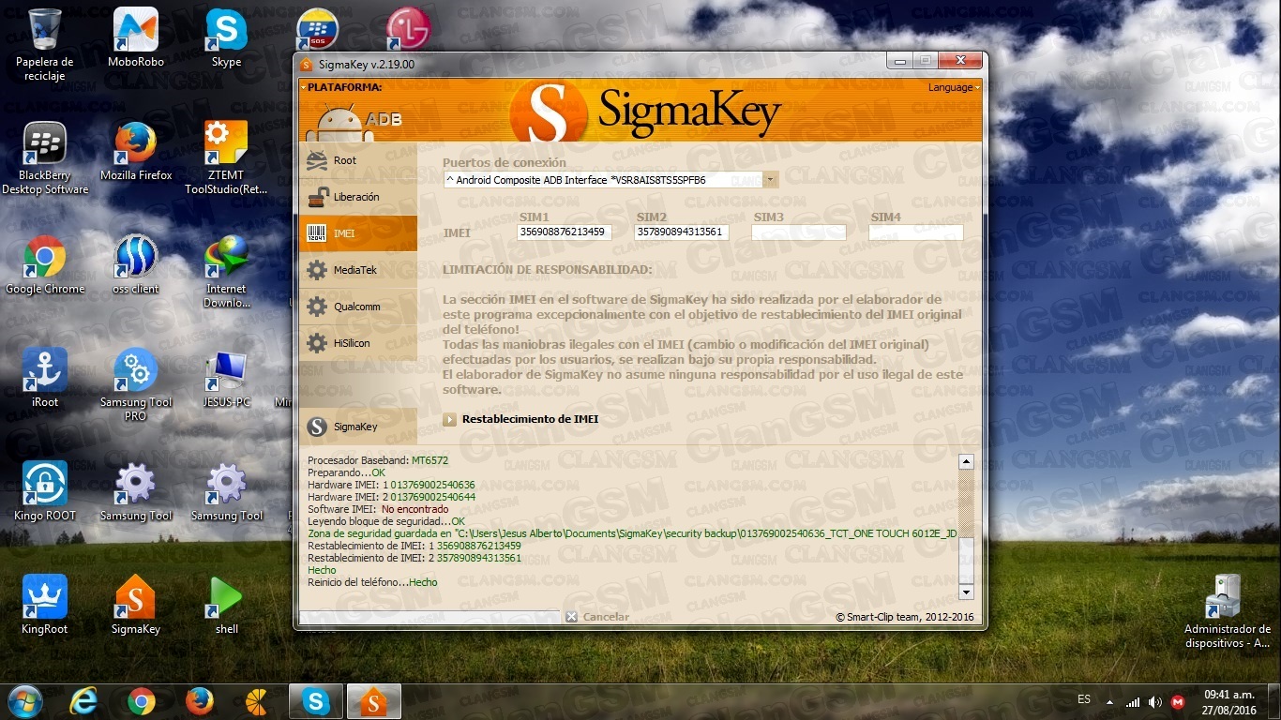Click the SIM1 IMEI input field
Image resolution: width=1281 pixels, height=720 pixels.
(x=565, y=232)
